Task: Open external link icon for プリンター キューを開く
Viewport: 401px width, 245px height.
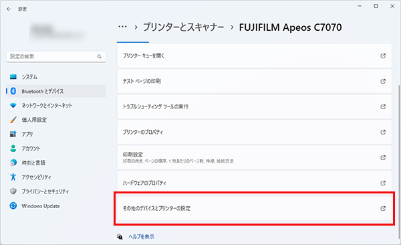Action: click(x=383, y=56)
